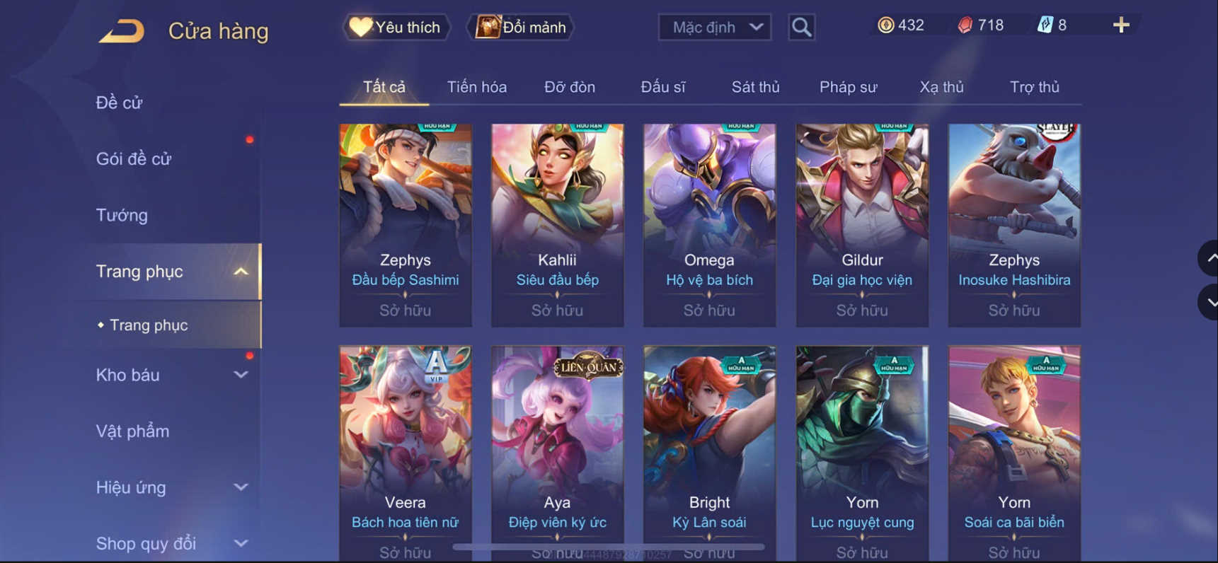1218x563 pixels.
Task: Click the heart icon on Yêu thích
Action: point(360,27)
